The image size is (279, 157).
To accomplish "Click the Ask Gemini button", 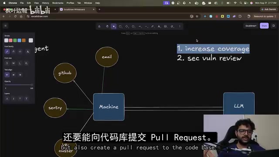I will tap(269, 9).
